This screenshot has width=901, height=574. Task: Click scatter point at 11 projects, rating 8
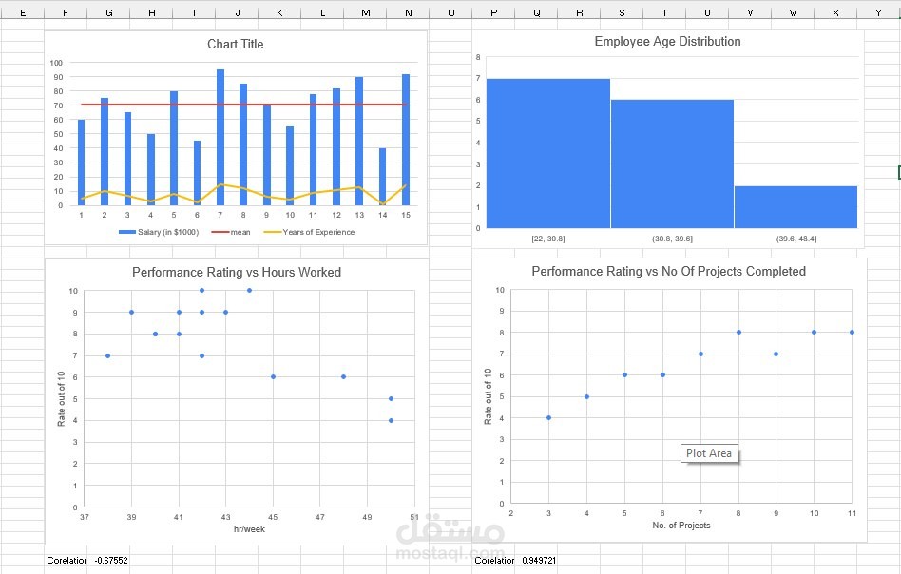tap(852, 332)
